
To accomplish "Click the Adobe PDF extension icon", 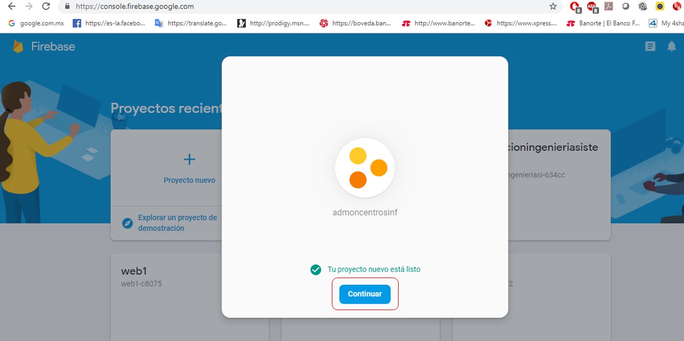I will [x=609, y=6].
